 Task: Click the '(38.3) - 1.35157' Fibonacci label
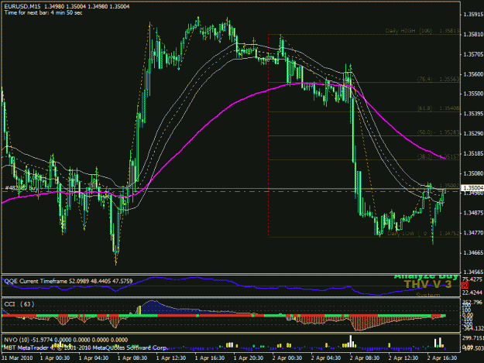[438, 156]
